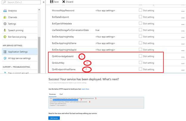
Task: Open the All App service settings icon
Action: click(5, 58)
